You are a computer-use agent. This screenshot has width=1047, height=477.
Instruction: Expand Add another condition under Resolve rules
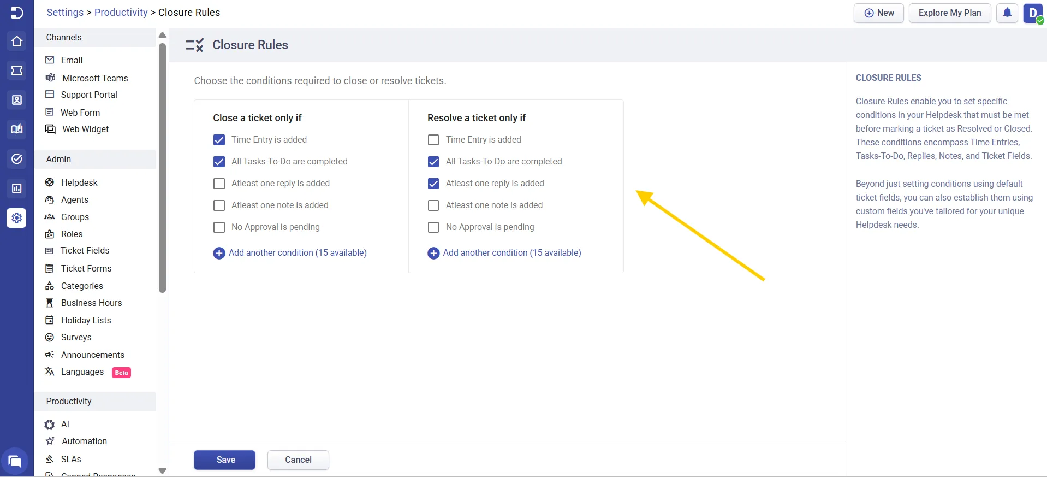point(504,253)
